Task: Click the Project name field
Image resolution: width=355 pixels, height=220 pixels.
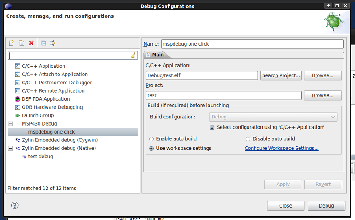Action: pyautogui.click(x=224, y=95)
